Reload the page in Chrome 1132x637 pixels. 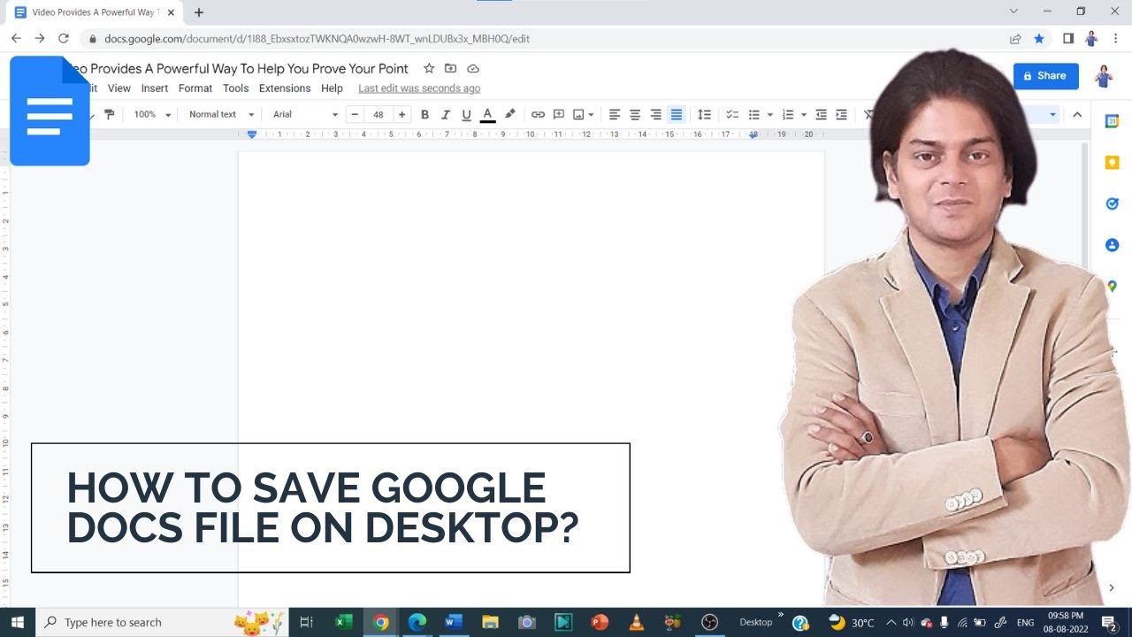[64, 39]
